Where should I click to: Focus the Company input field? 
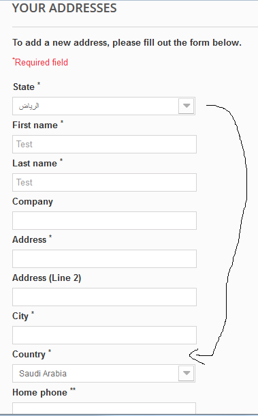point(104,220)
